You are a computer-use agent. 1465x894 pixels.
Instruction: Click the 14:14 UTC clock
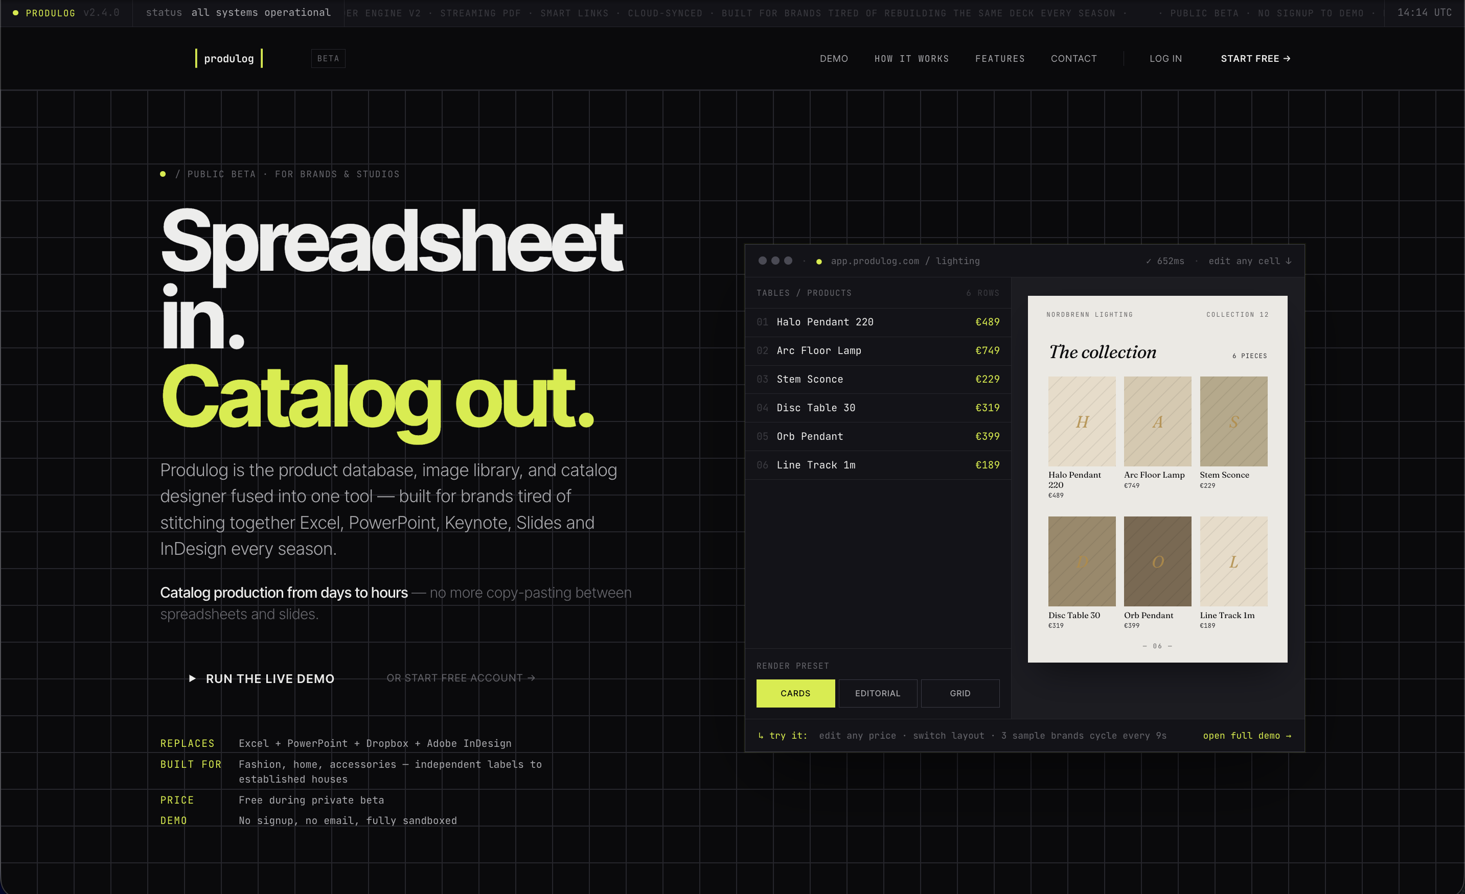[x=1424, y=12]
